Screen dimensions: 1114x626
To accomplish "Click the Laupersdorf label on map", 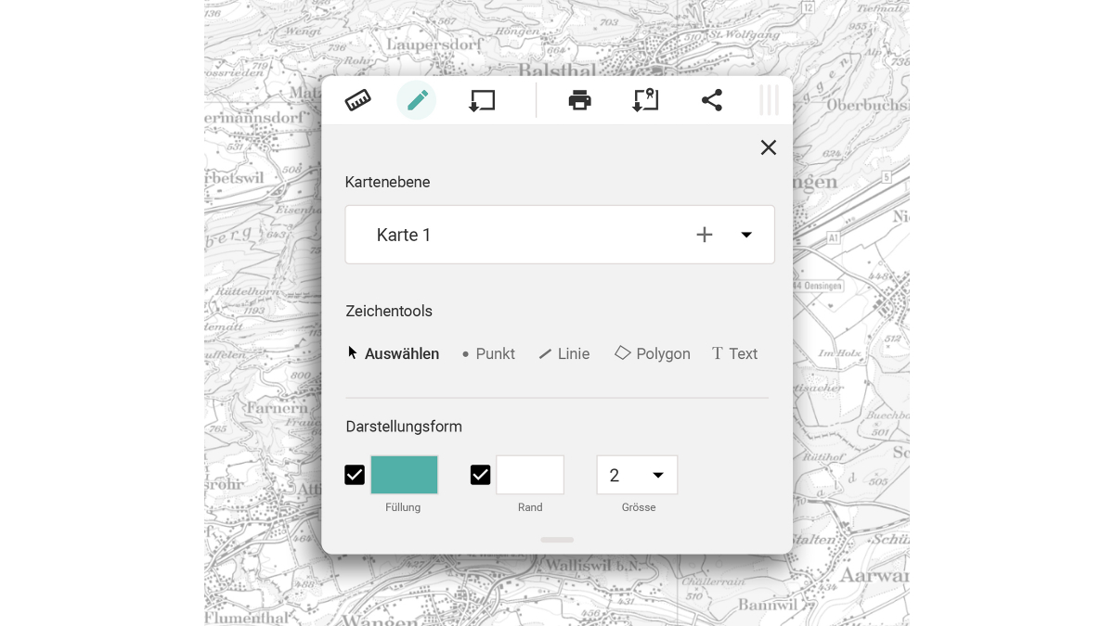I will pos(434,44).
